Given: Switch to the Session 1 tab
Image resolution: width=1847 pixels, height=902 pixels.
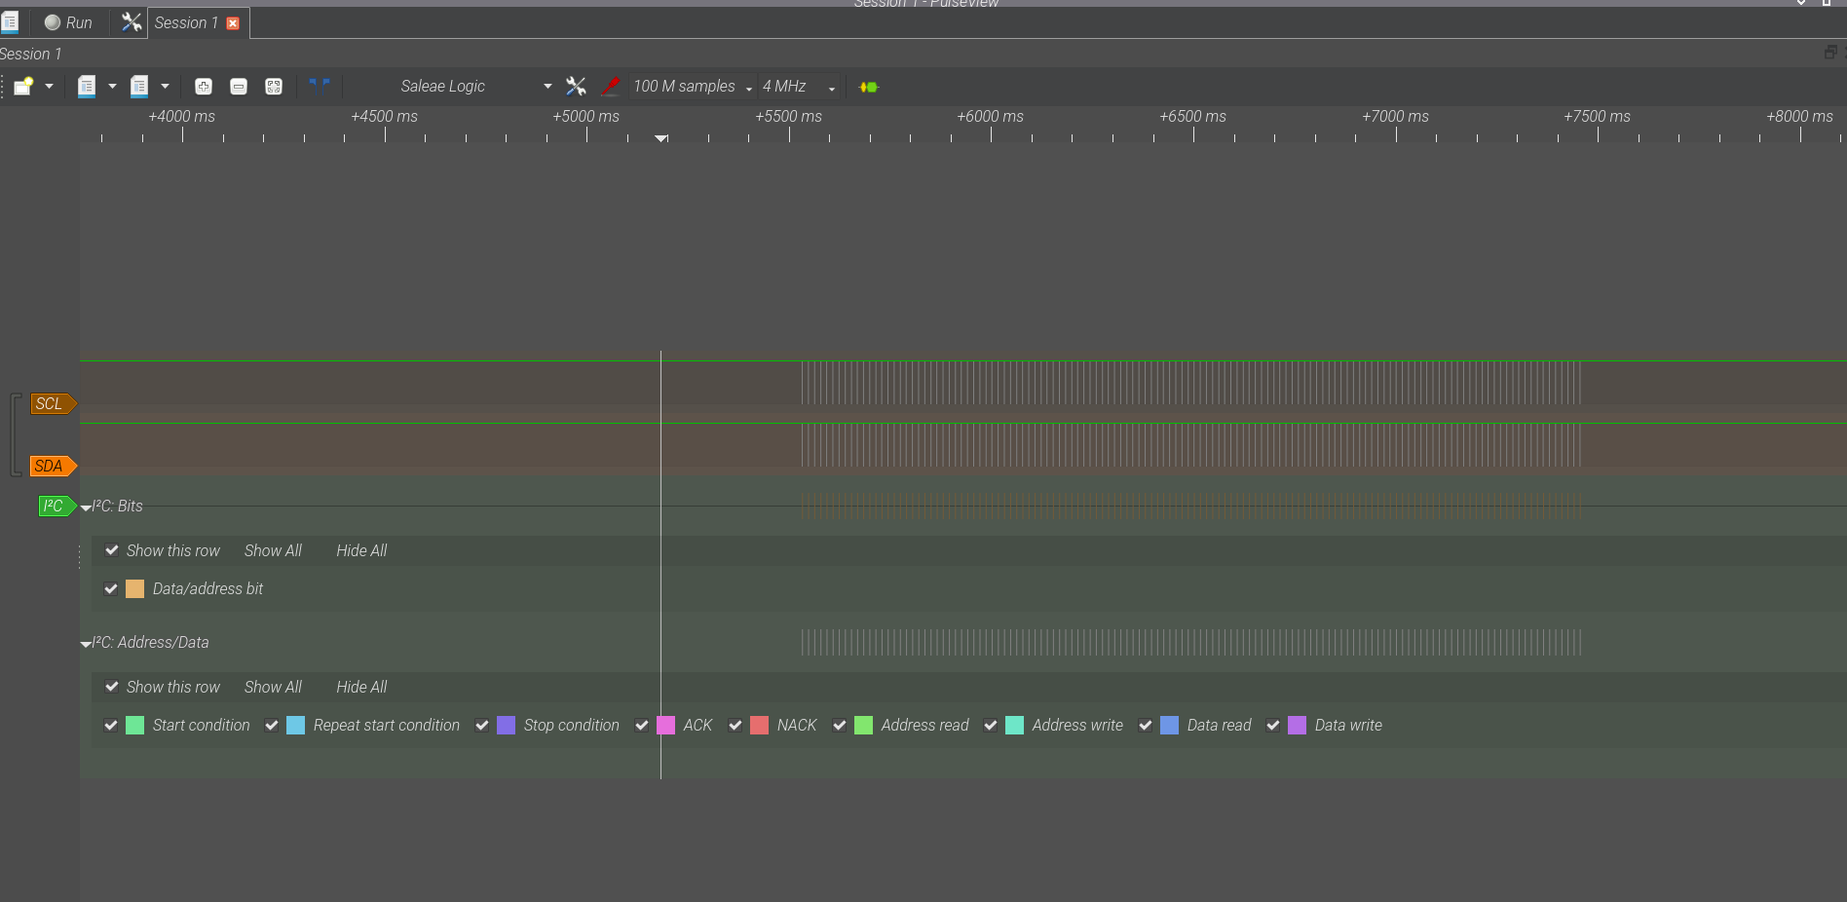Looking at the screenshot, I should pos(187,22).
